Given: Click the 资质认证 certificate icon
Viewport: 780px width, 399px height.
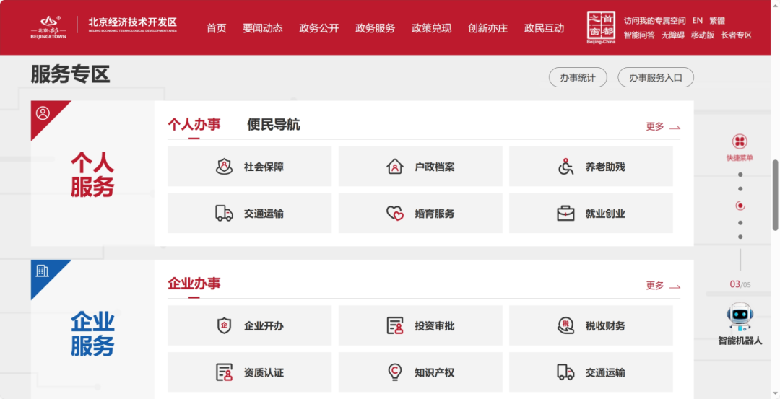Looking at the screenshot, I should pyautogui.click(x=224, y=373).
